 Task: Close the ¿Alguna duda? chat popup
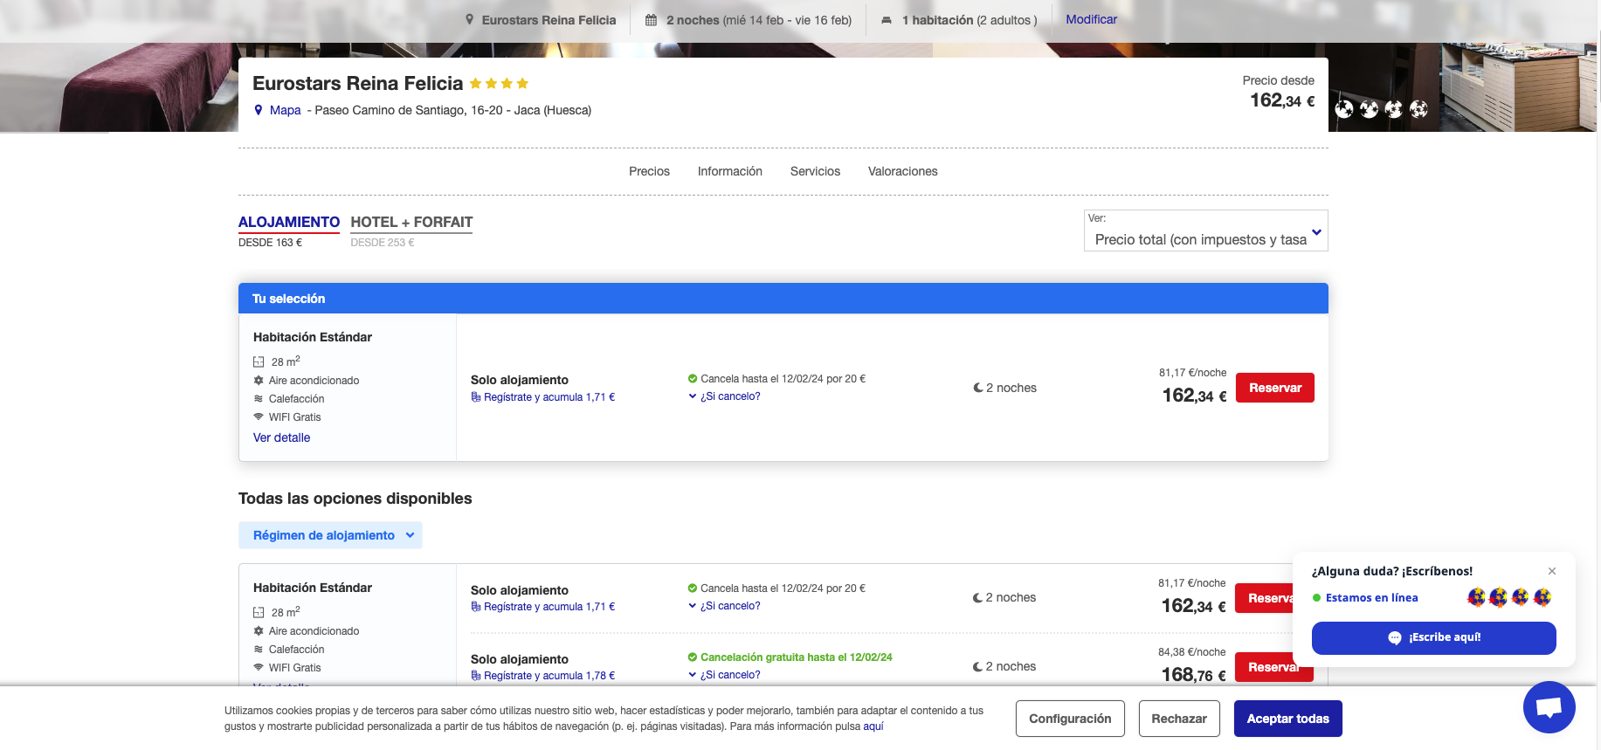point(1552,571)
